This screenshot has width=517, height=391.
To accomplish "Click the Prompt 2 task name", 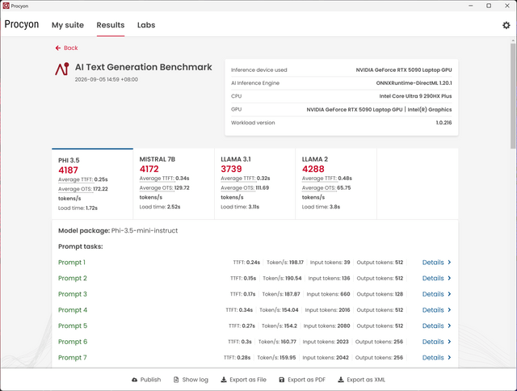I will click(73, 278).
